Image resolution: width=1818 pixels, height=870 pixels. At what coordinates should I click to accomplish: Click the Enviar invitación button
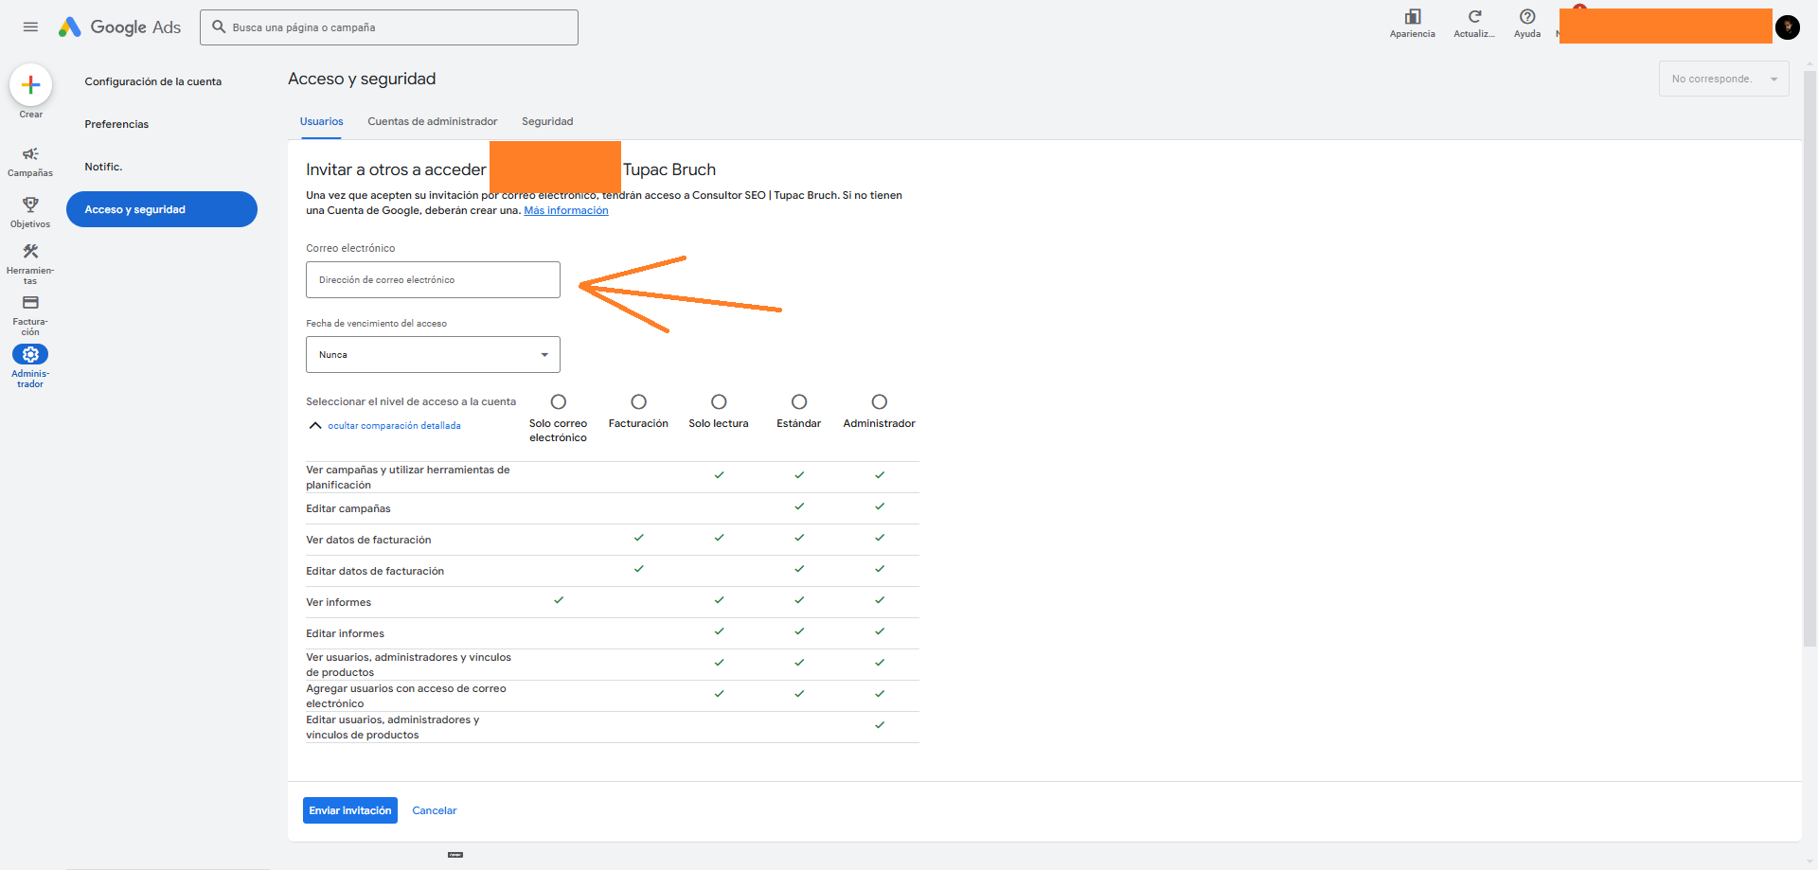[x=349, y=810]
